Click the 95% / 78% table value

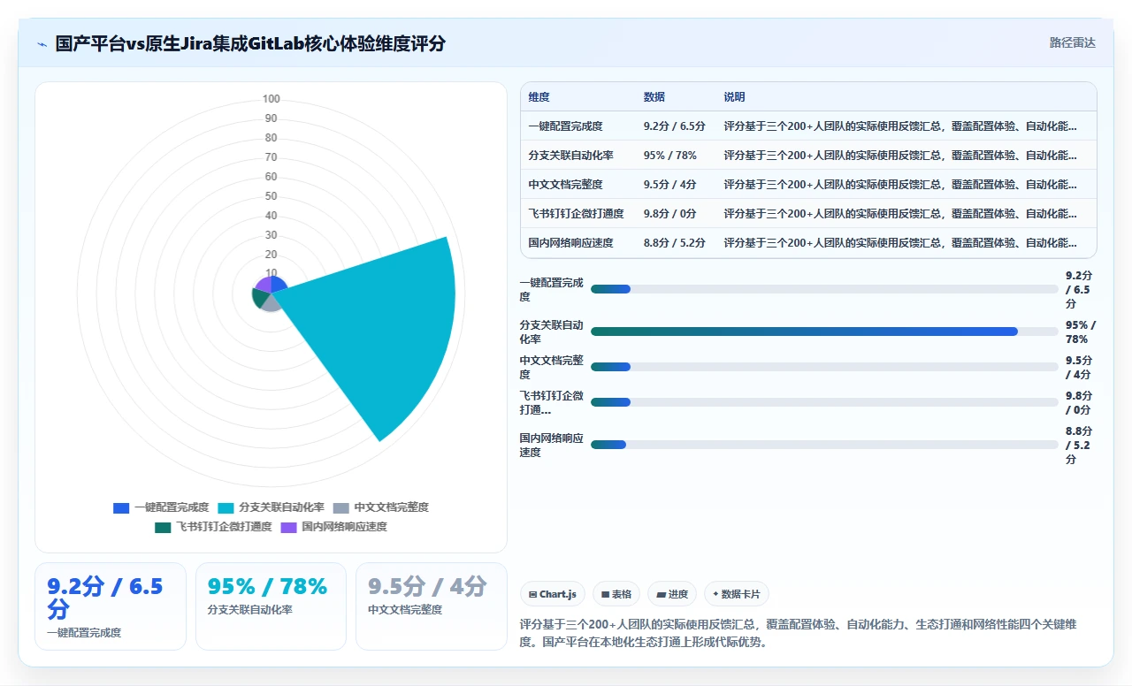[670, 156]
